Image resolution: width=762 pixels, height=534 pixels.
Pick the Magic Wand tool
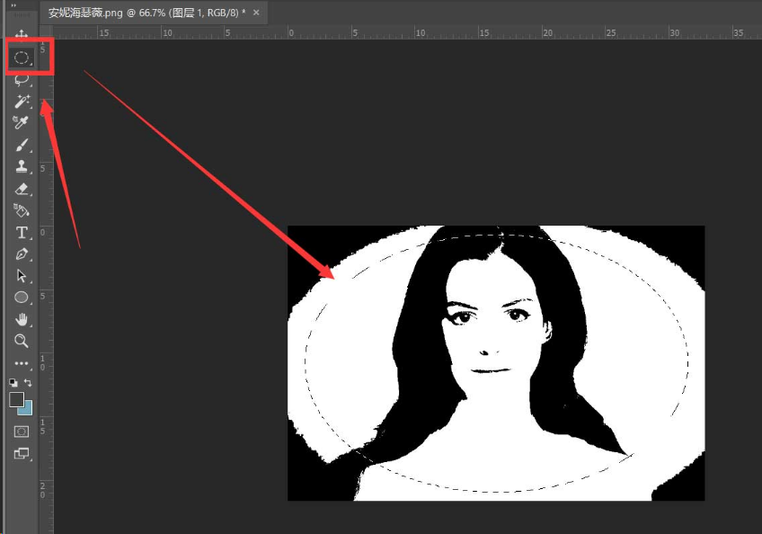click(22, 102)
